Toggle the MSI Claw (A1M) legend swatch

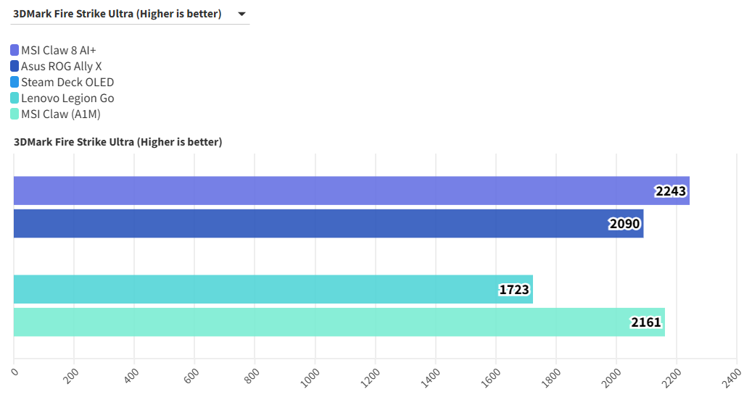(15, 114)
